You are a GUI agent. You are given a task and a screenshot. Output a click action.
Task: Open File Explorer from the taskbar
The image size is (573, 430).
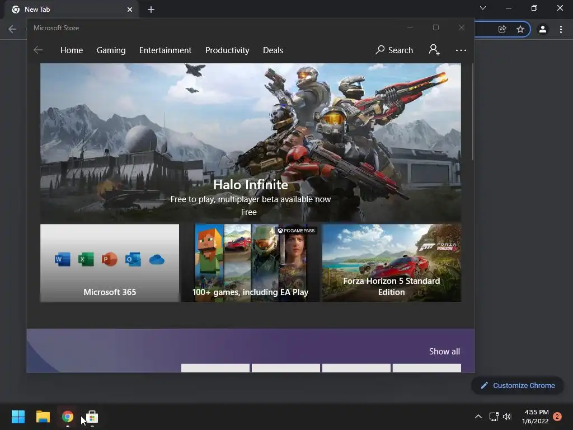point(43,417)
